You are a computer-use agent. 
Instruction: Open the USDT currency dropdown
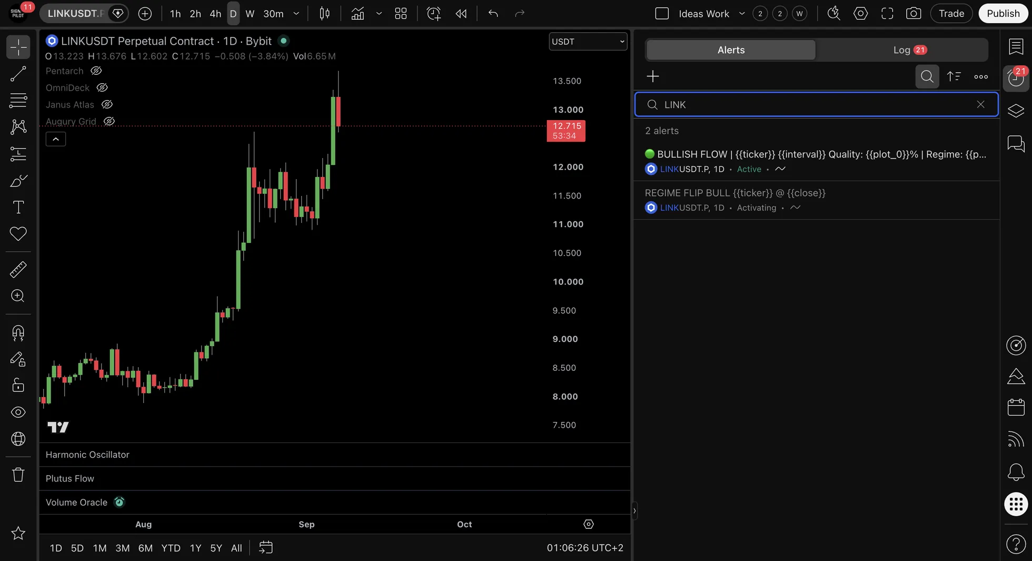(588, 42)
